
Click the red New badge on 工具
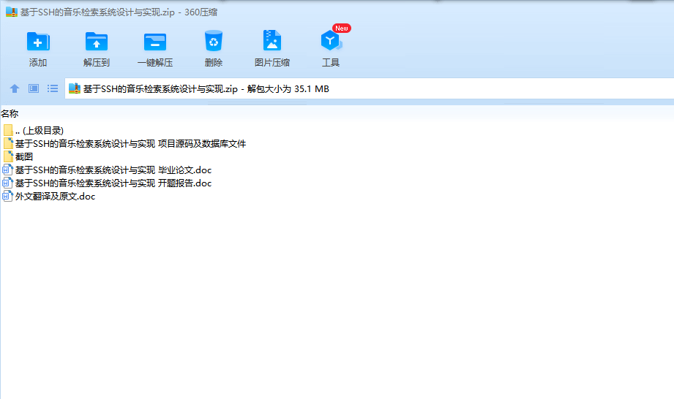coord(342,28)
